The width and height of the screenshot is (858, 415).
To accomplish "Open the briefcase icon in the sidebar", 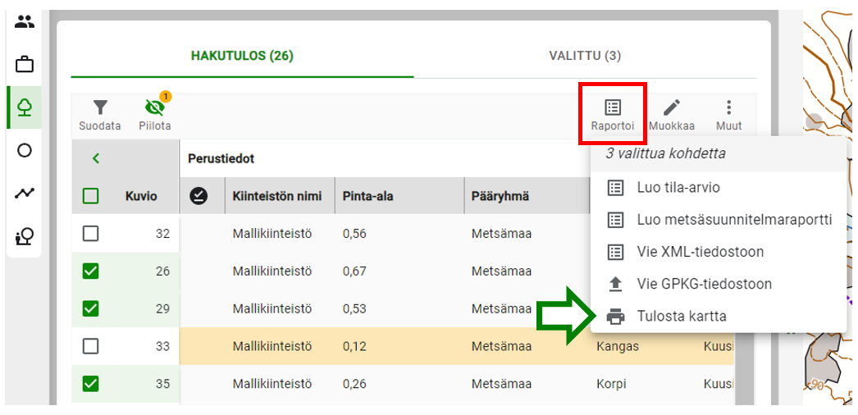I will click(x=24, y=65).
